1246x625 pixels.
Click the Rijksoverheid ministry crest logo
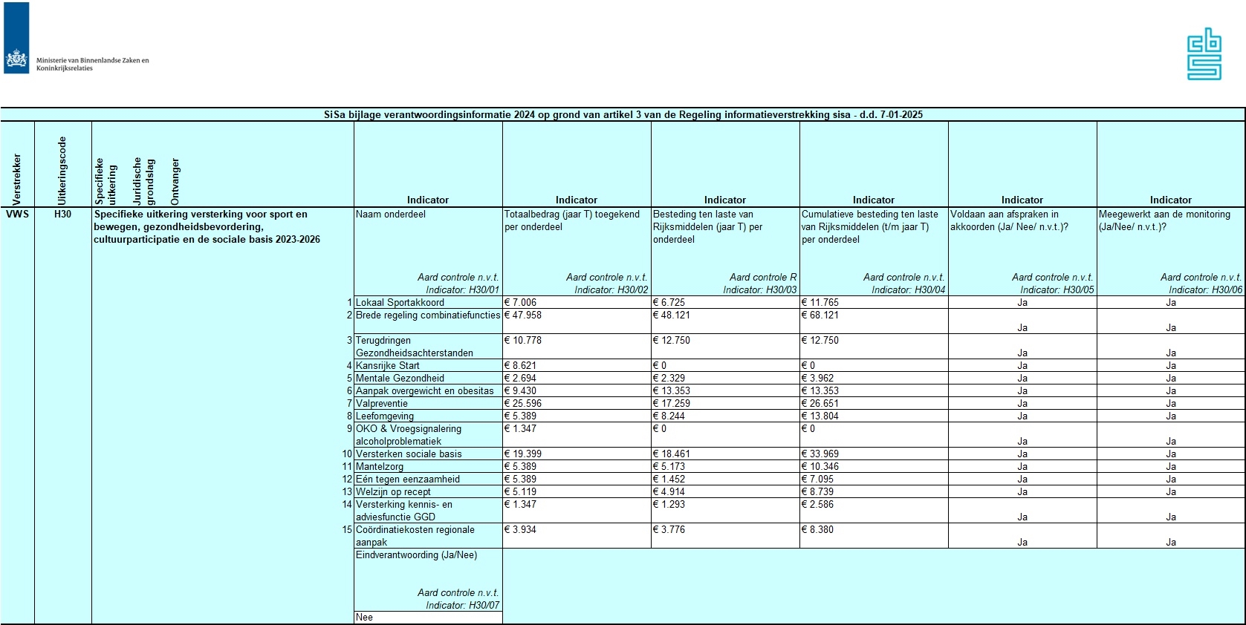pyautogui.click(x=16, y=58)
